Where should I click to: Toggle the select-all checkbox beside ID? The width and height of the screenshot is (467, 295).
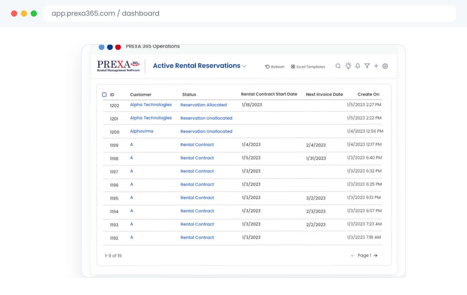pos(104,95)
